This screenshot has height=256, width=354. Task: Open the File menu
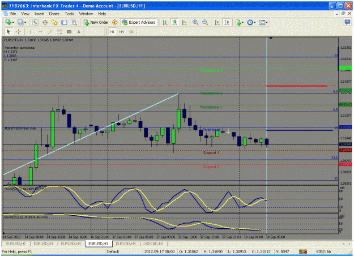(x=13, y=14)
